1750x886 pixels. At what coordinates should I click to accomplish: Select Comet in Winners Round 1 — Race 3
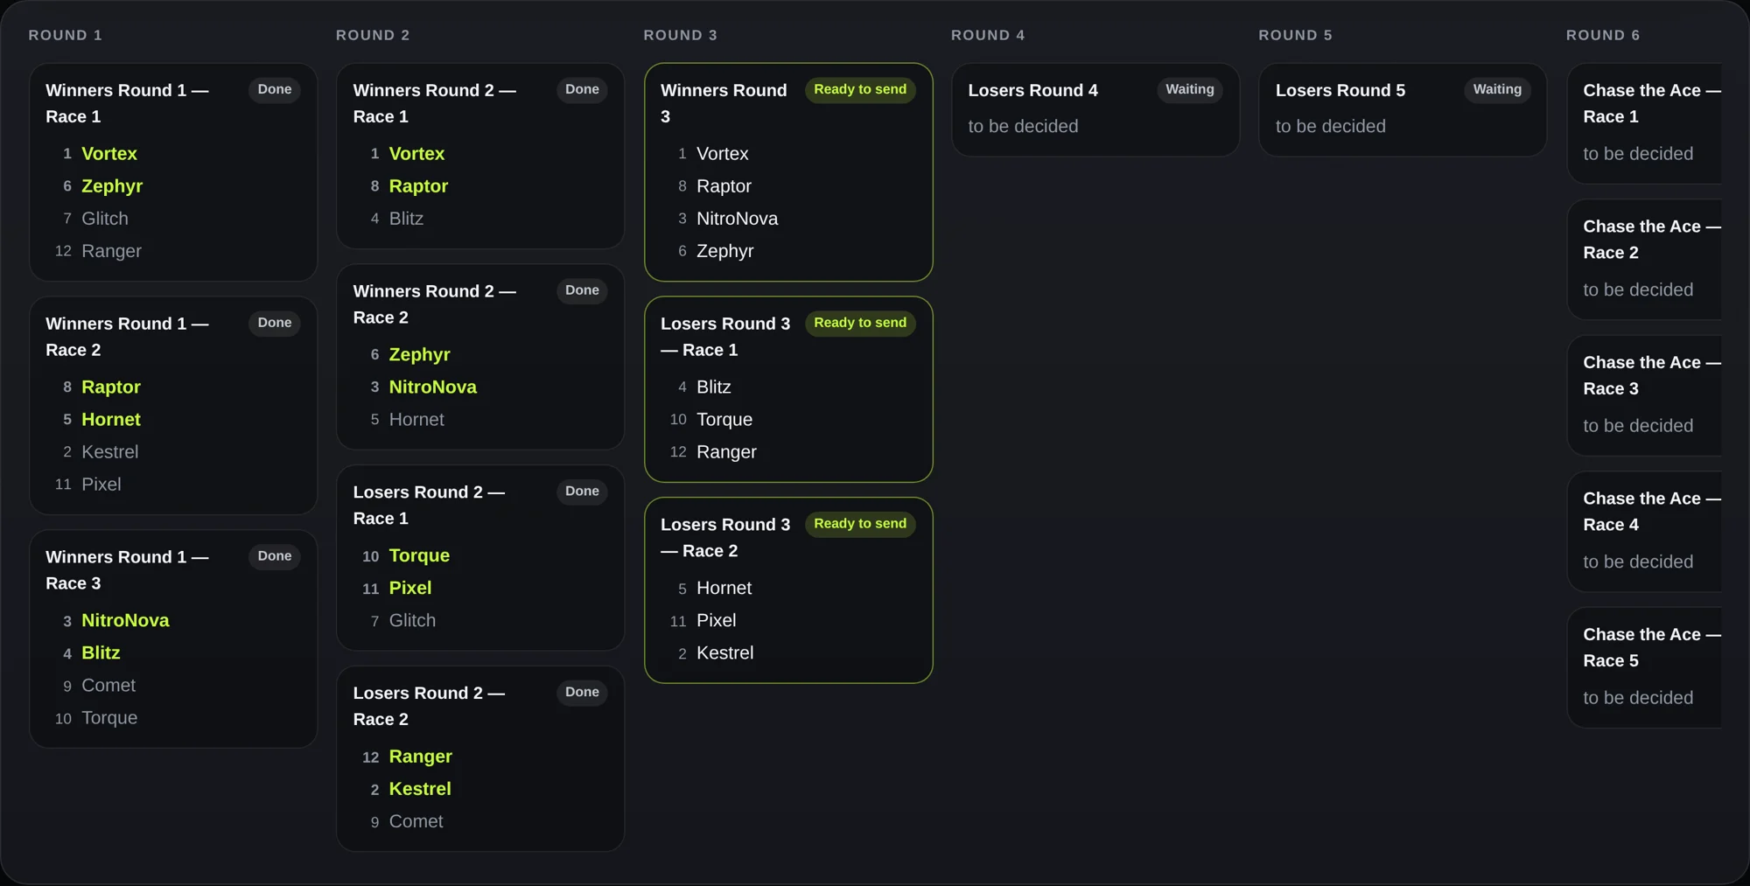pos(108,686)
